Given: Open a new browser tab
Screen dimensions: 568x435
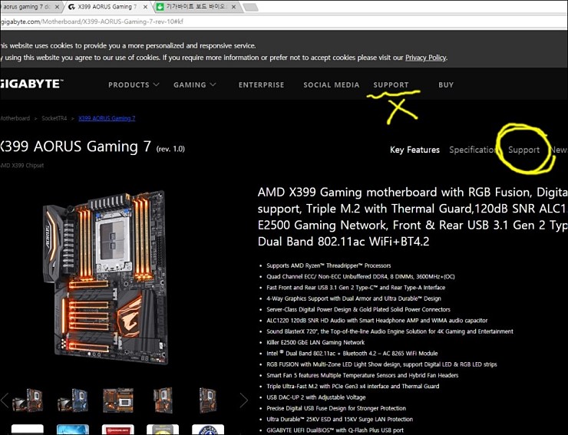Looking at the screenshot, I should [250, 7].
